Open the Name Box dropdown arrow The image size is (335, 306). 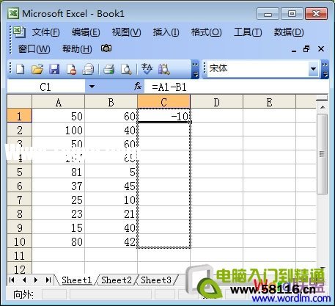coord(92,87)
